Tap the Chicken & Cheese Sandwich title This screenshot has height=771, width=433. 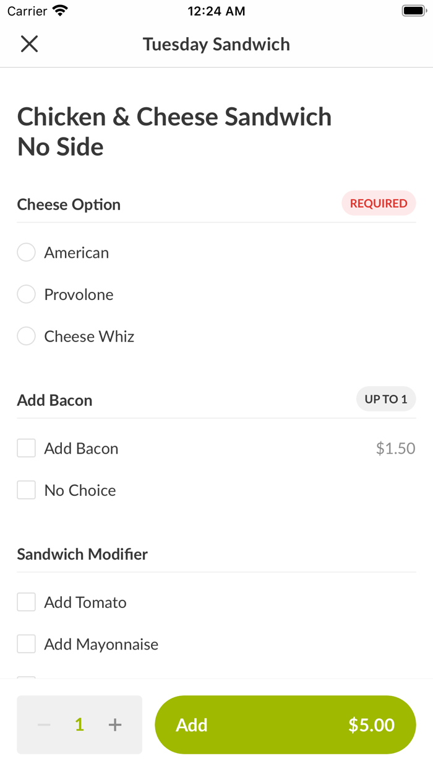pos(174,117)
